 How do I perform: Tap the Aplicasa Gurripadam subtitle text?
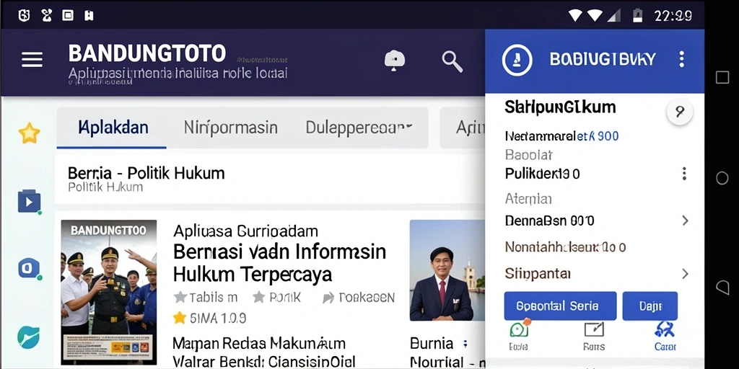(245, 231)
